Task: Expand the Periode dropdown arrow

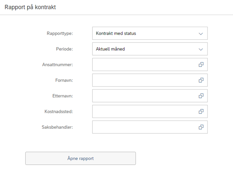Action: 201,49
